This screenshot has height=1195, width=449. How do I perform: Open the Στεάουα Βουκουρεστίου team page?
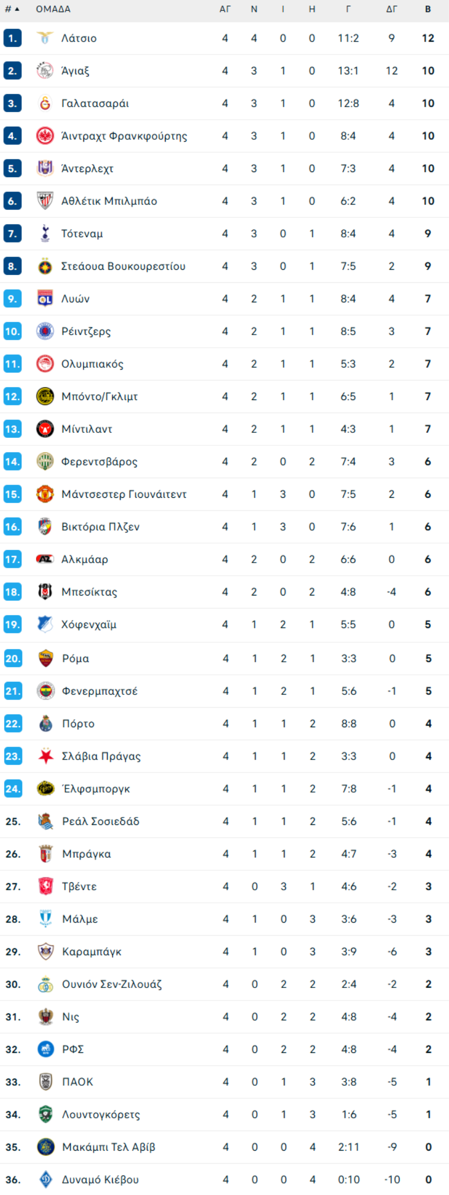coord(123,266)
